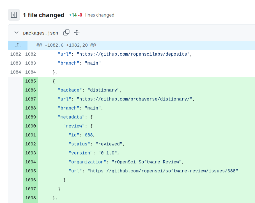Select added line number 1098

coord(30,198)
